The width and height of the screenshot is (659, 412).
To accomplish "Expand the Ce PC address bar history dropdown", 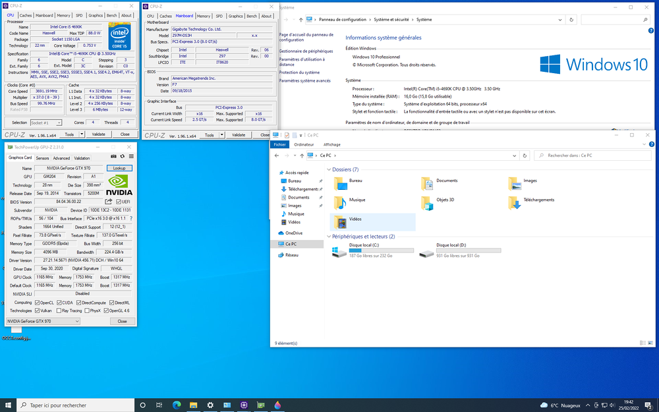I will pos(515,156).
